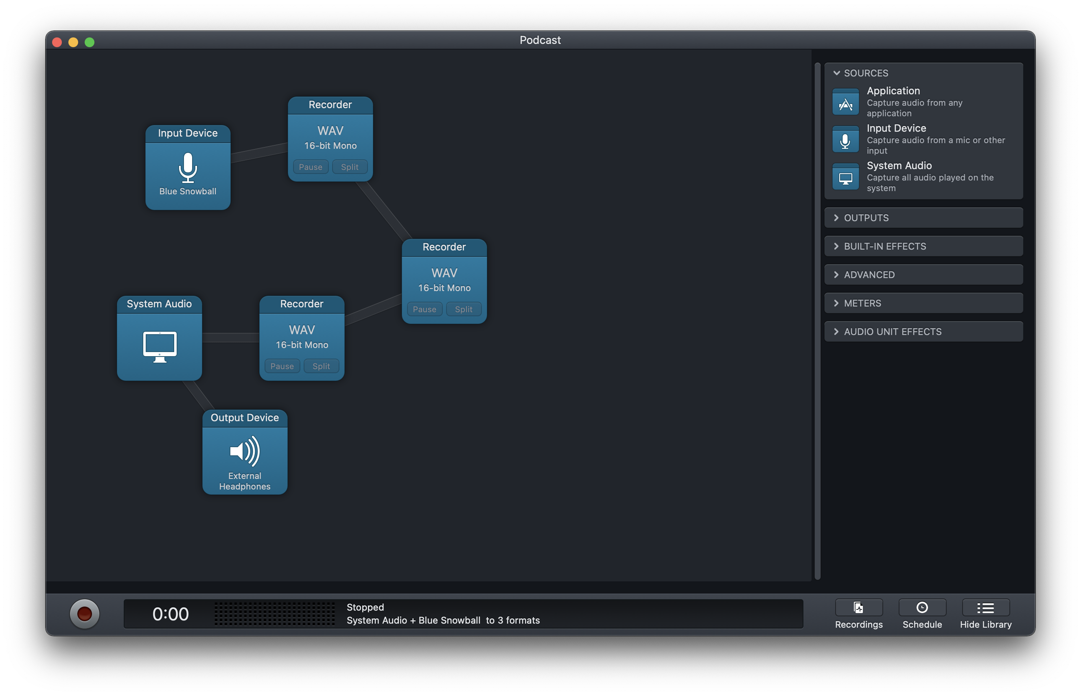
Task: Click the System Audio icon in library
Action: (x=845, y=177)
